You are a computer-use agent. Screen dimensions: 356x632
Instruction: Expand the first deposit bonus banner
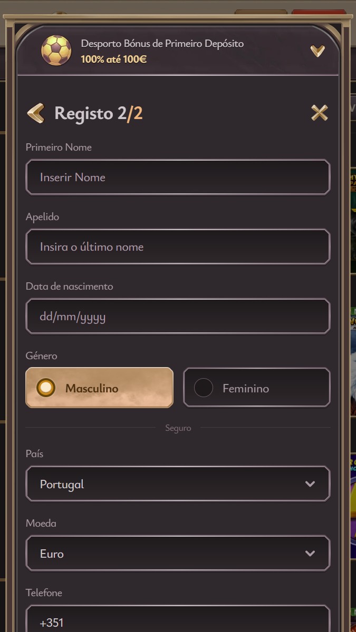(317, 51)
